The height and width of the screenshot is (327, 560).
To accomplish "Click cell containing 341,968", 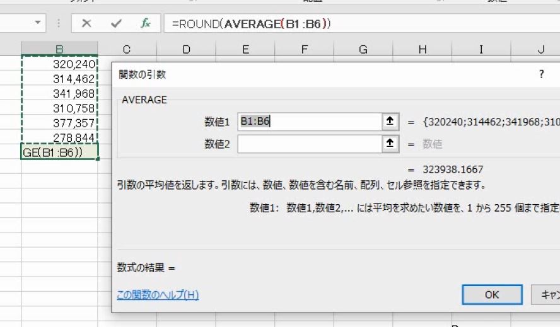I will pyautogui.click(x=59, y=93).
